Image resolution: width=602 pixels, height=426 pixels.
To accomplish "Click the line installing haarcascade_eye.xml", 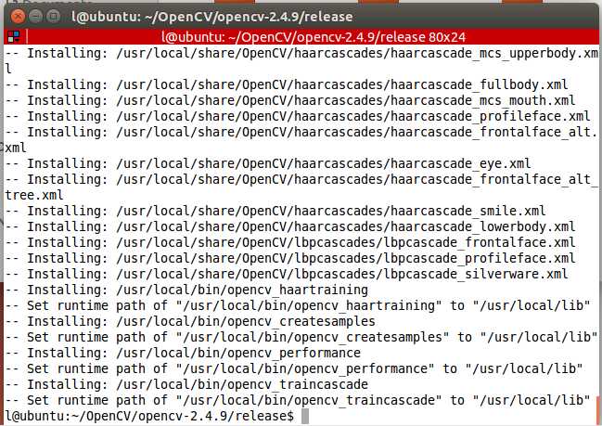I will [268, 163].
